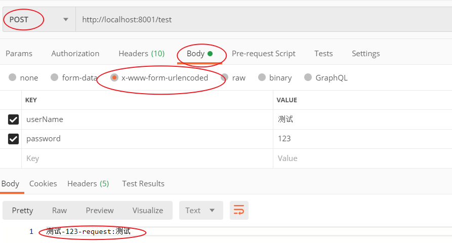Click the response line 1 text
452x243 pixels.
(88, 231)
